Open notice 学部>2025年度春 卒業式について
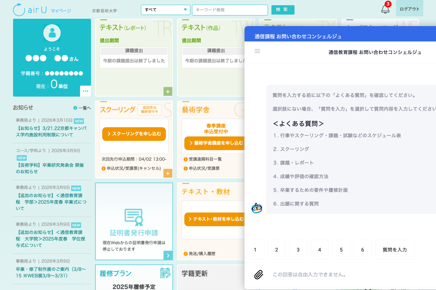The height and width of the screenshot is (290, 436). pyautogui.click(x=51, y=202)
